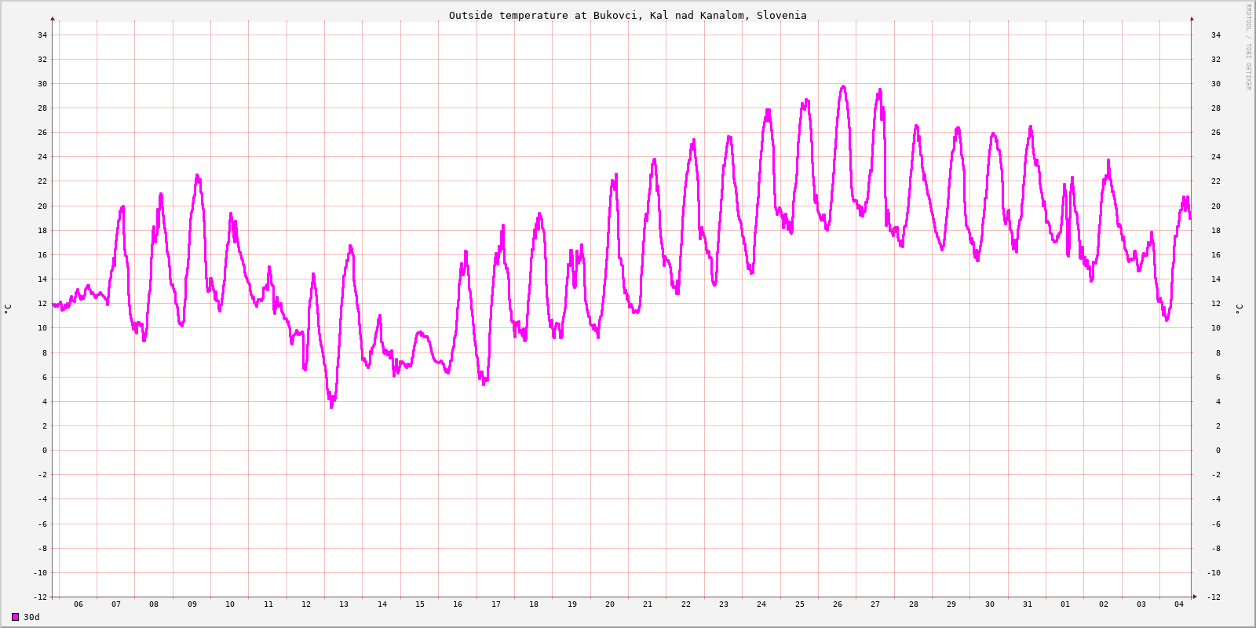Select date label 19 on the x-axis
Viewport: 1256px width, 628px height.
[x=572, y=604]
